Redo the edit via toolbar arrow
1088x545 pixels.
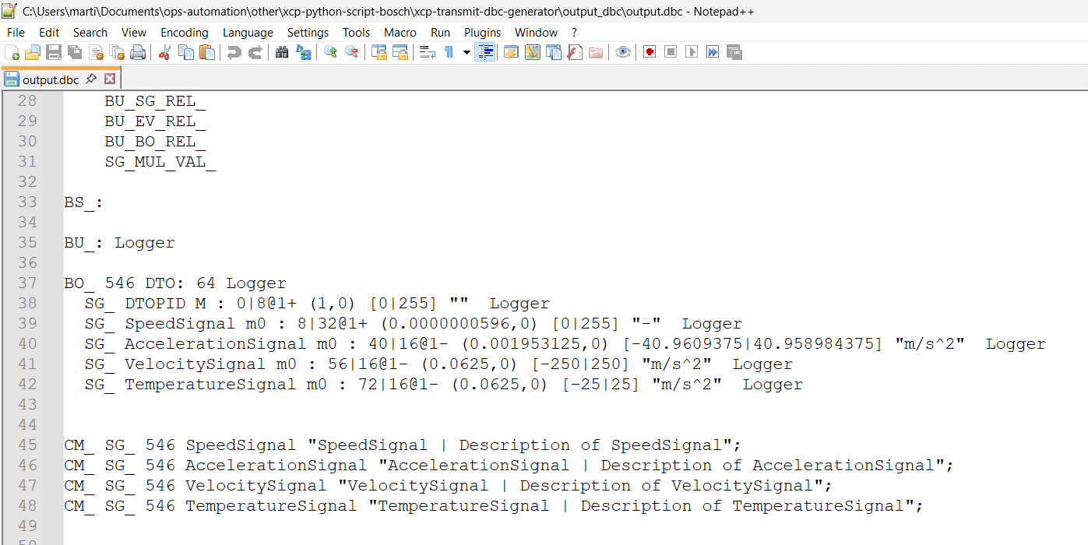255,52
